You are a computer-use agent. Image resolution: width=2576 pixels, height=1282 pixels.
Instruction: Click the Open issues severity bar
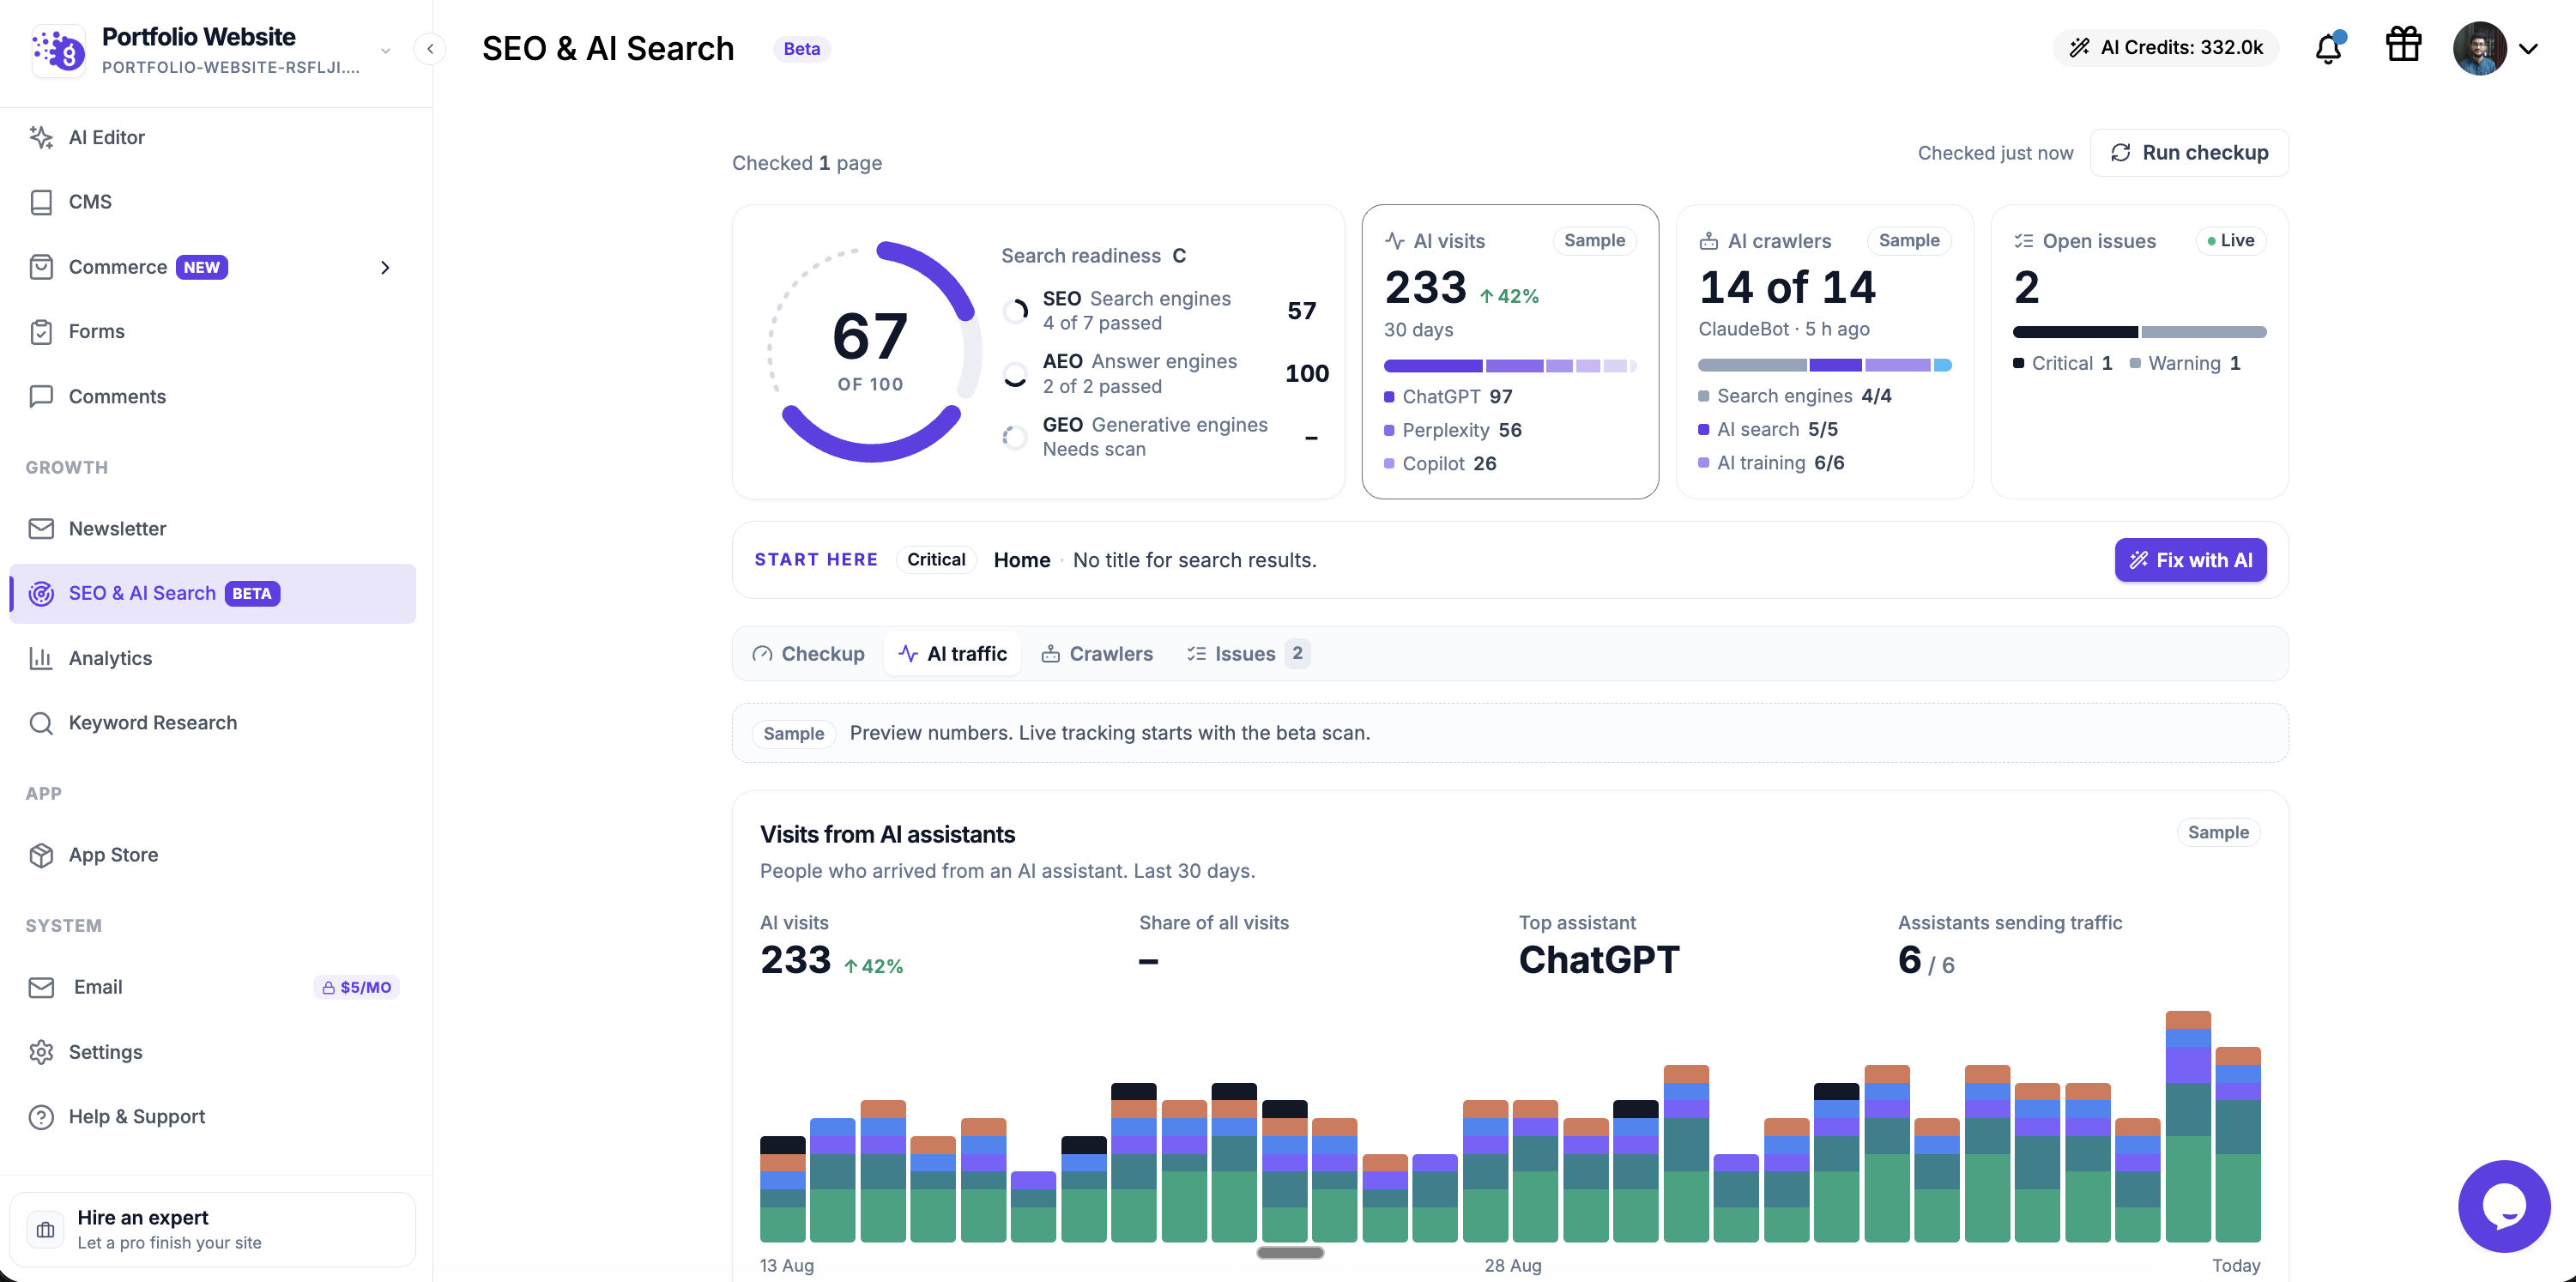pyautogui.click(x=2139, y=332)
